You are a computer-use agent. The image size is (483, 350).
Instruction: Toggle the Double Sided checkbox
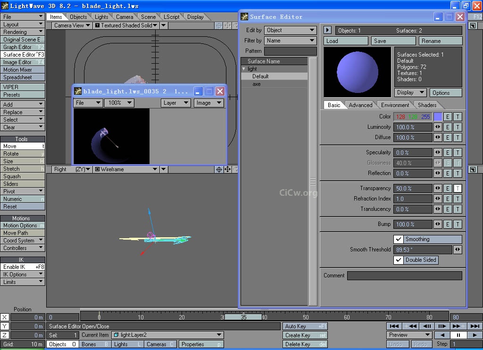pyautogui.click(x=398, y=260)
